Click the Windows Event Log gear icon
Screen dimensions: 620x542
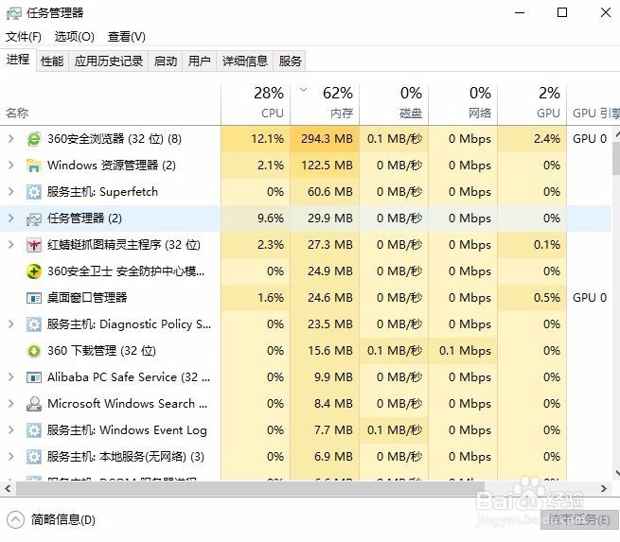34,430
